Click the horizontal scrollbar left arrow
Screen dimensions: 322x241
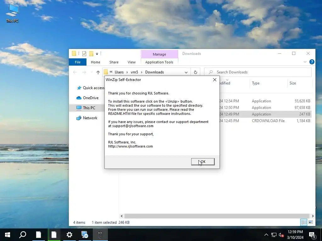tap(122, 216)
